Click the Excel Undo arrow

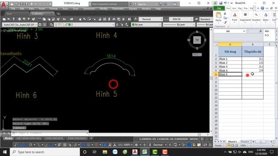[225, 3]
